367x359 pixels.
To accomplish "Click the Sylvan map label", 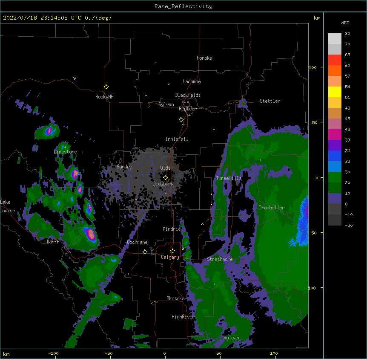I will (x=166, y=104).
